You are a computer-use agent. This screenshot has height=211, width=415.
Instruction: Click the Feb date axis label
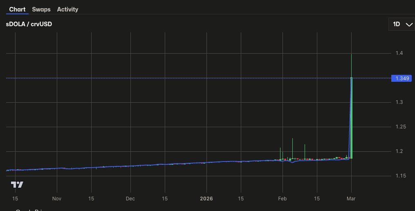(x=283, y=199)
